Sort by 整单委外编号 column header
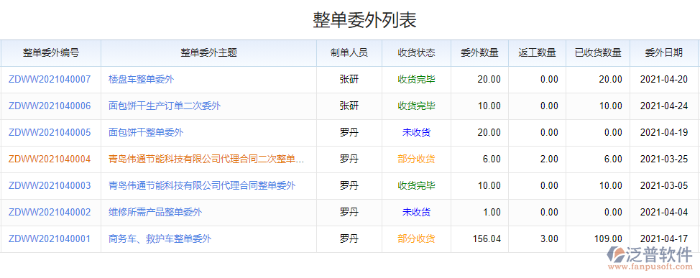The image size is (700, 278). click(x=51, y=53)
